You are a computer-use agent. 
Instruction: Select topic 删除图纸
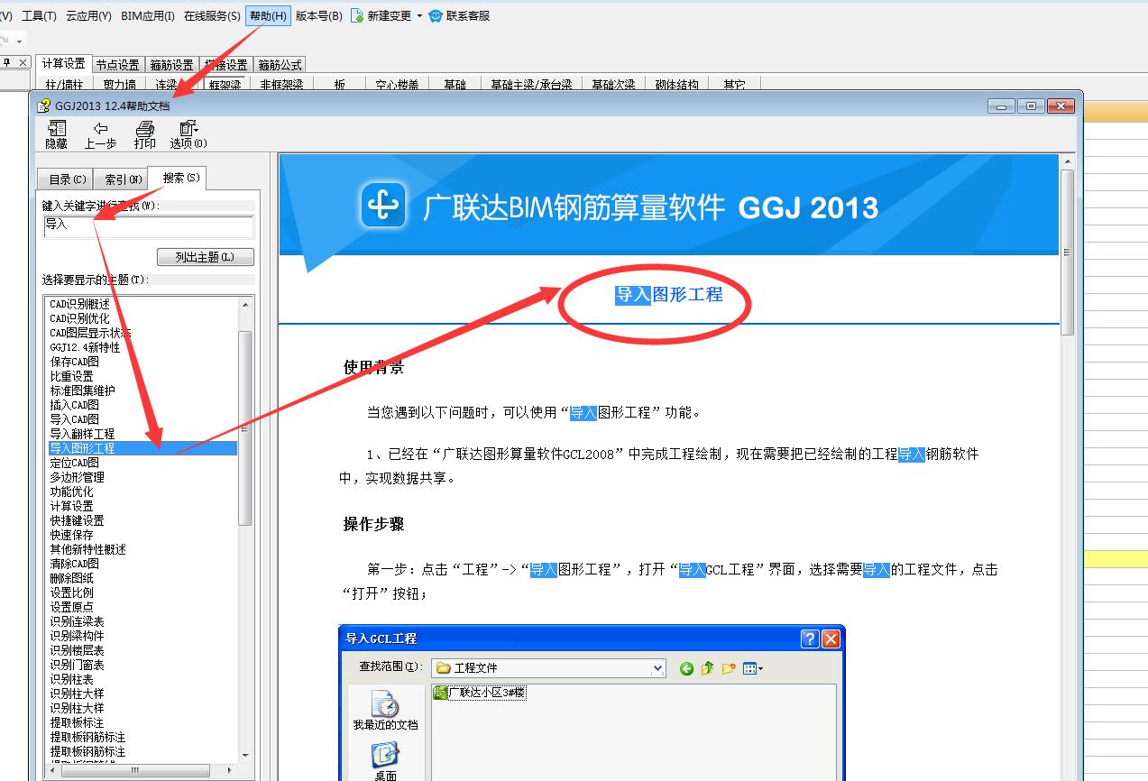pyautogui.click(x=71, y=578)
